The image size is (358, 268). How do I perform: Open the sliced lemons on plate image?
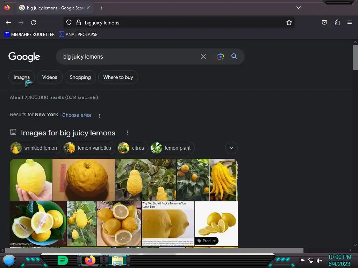[x=119, y=224]
